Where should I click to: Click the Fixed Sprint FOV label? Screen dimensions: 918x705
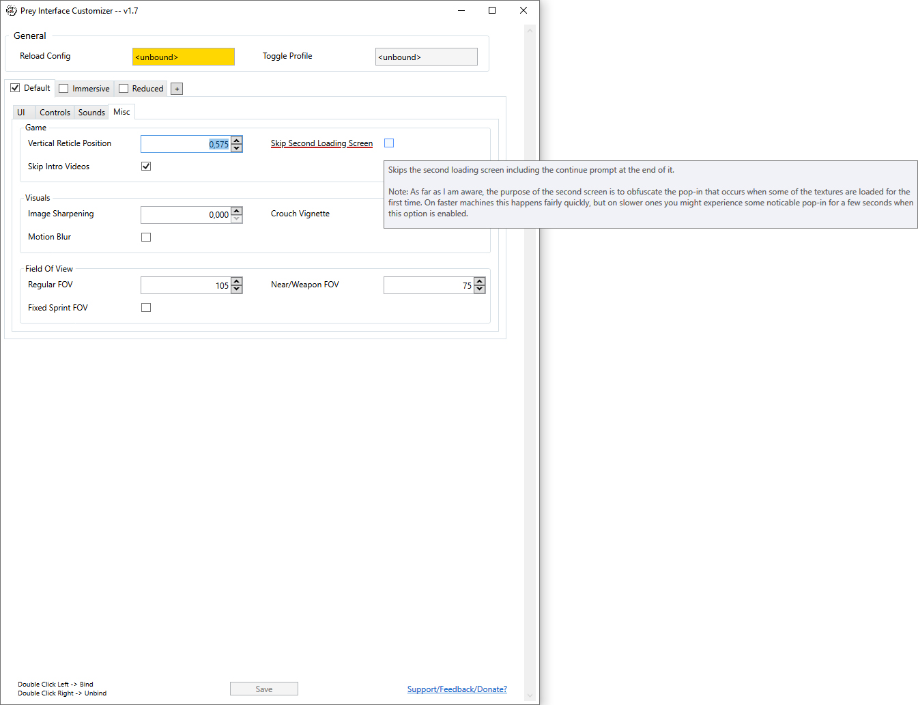coord(58,308)
